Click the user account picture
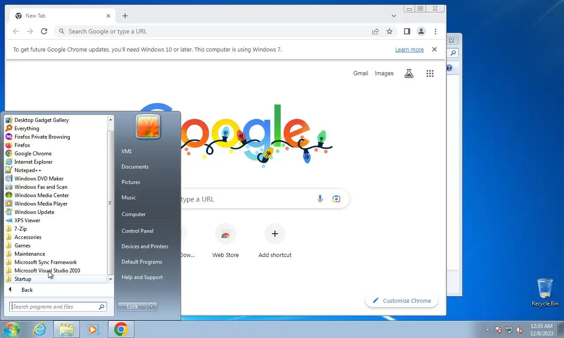Screen dimensions: 564x338 pyautogui.click(x=148, y=126)
